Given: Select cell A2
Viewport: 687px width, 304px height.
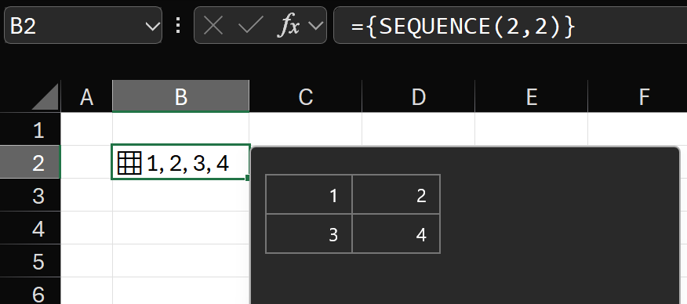Looking at the screenshot, I should 86,162.
